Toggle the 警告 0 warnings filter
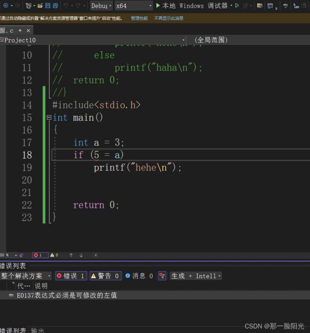This screenshot has width=310, height=333. [x=105, y=276]
